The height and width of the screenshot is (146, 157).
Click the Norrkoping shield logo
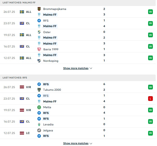click(39, 61)
